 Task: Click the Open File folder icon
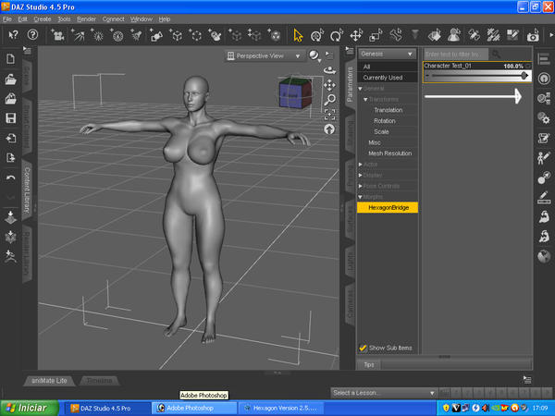point(10,79)
